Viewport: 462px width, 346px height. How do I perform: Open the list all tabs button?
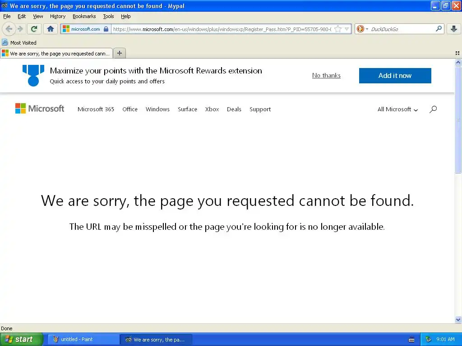point(457,53)
